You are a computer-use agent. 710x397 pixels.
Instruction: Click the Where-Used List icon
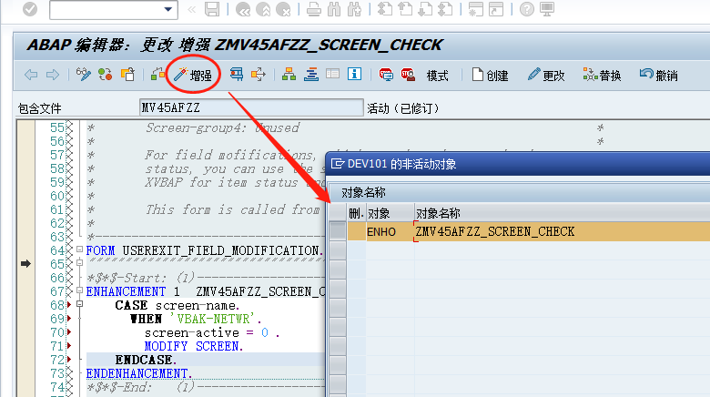click(x=236, y=75)
